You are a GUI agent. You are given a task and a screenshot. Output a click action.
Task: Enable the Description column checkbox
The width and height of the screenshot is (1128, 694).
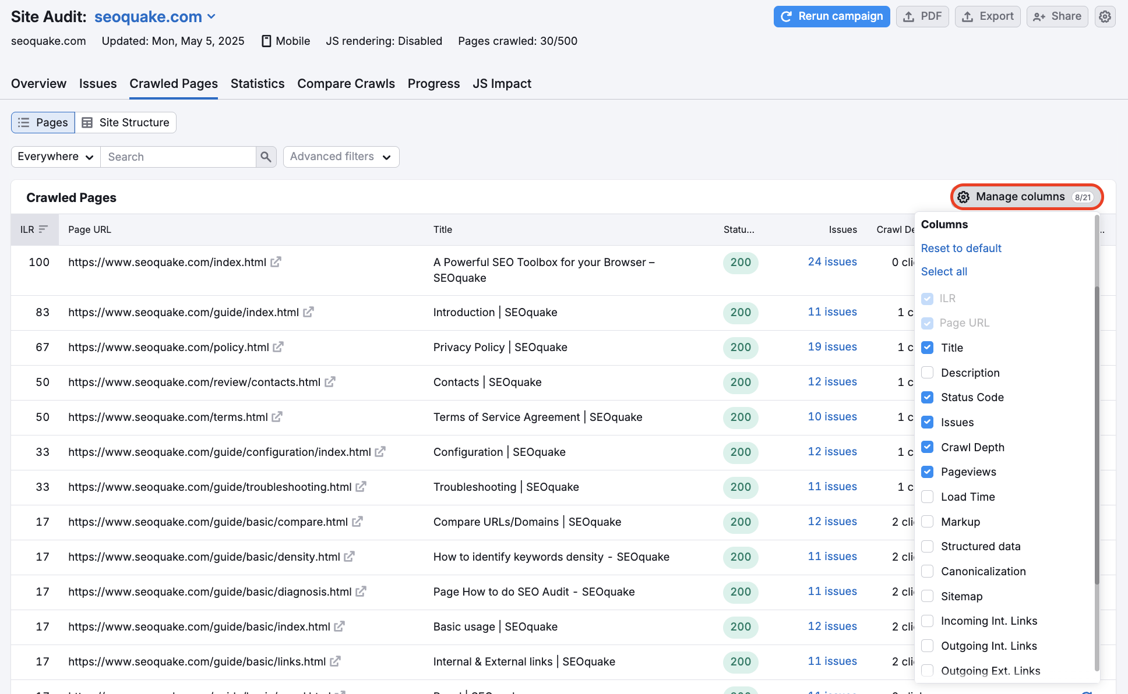(927, 372)
